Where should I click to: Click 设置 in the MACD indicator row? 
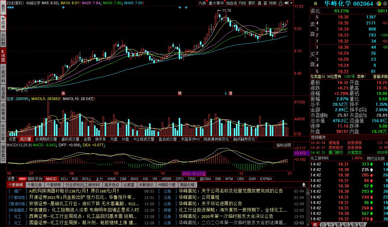11,179
